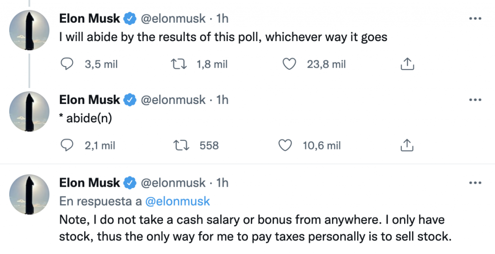This screenshot has height=254, width=495.
Task: Open more options on '* abide(n)' tweet
Action: [x=475, y=100]
